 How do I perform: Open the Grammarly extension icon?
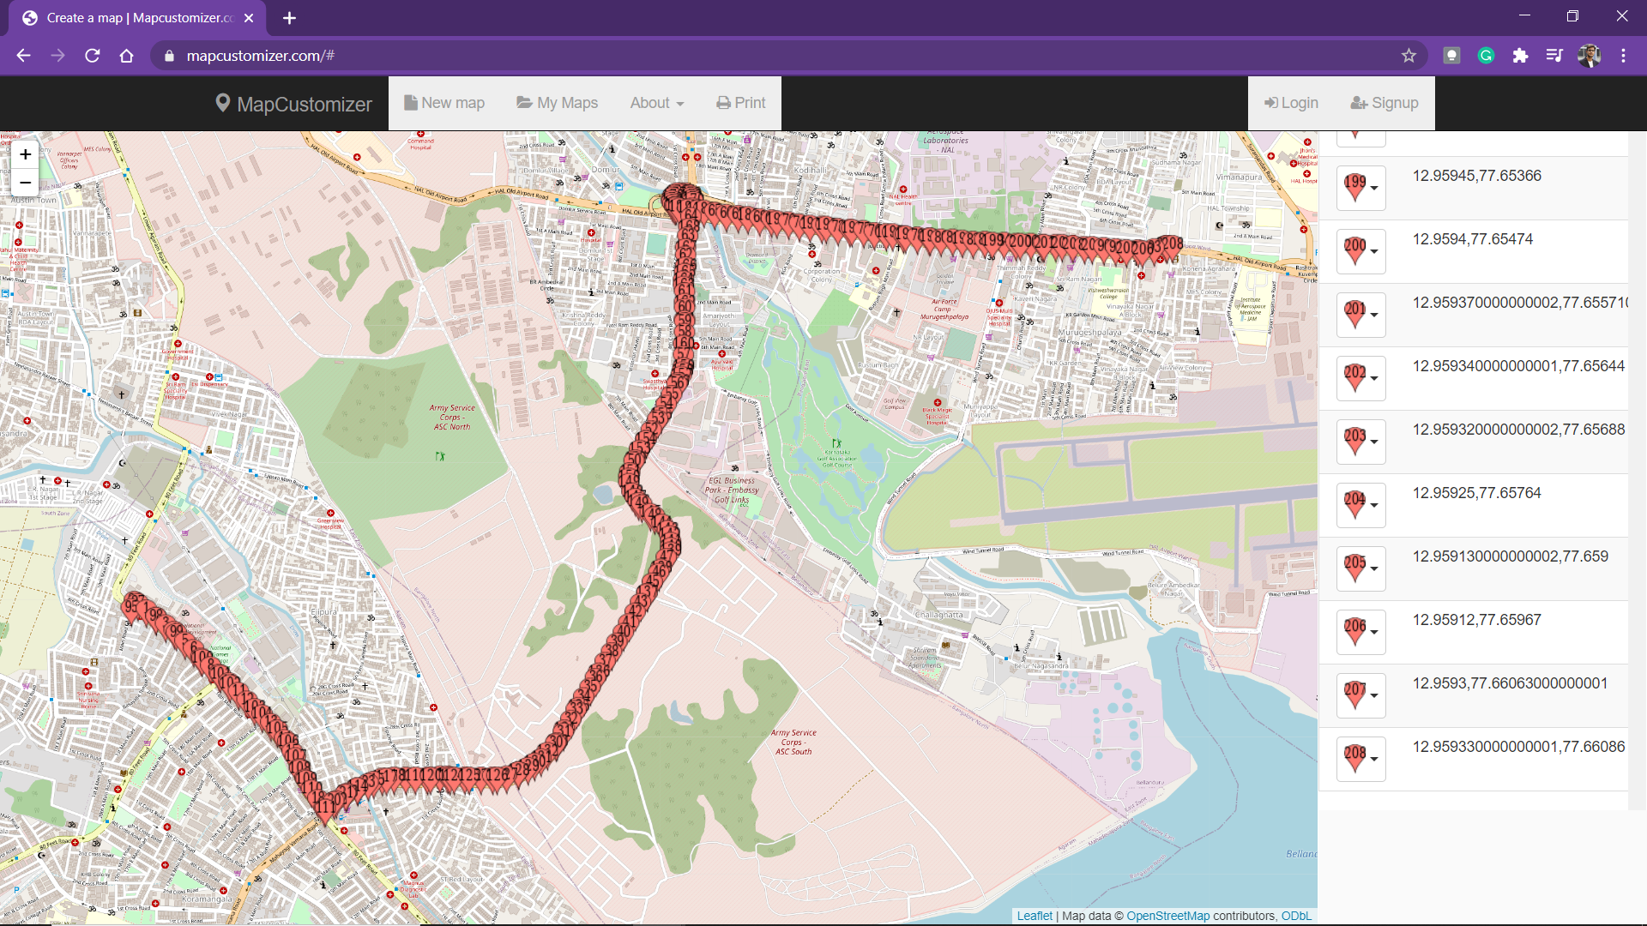click(x=1486, y=56)
